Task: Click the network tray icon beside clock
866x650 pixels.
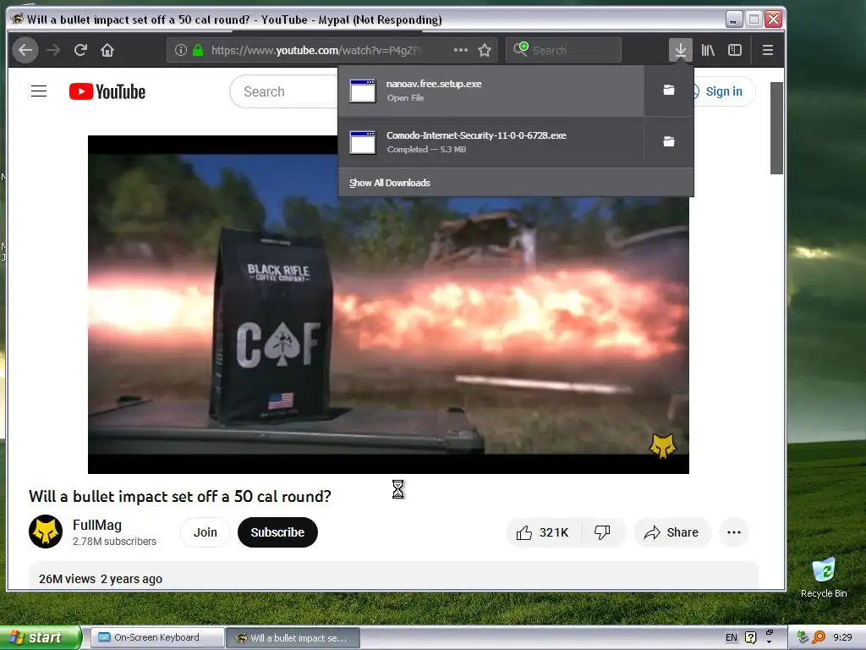Action: pos(803,637)
